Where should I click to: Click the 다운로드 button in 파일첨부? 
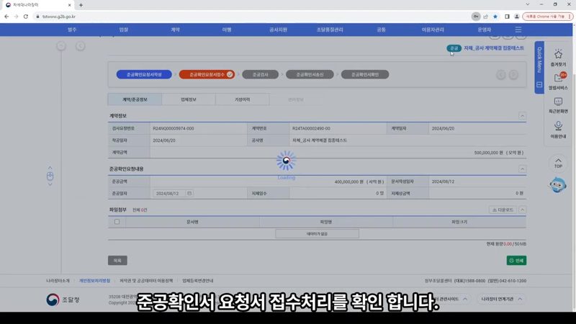coord(503,210)
